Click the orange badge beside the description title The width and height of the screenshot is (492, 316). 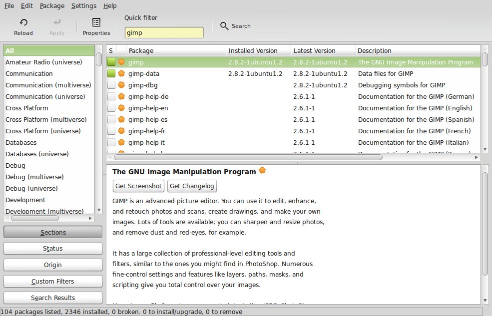(262, 171)
